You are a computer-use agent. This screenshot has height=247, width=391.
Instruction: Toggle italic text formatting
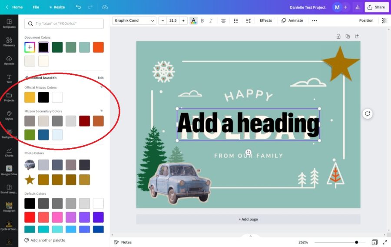[211, 20]
